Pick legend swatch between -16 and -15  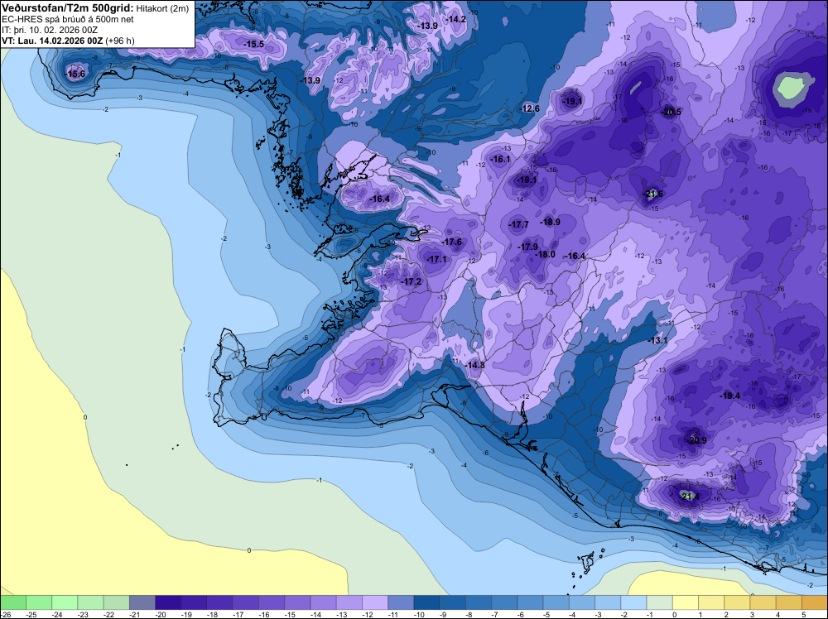[x=272, y=602]
